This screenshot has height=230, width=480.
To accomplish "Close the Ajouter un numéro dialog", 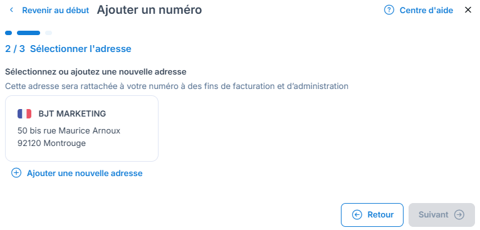I will click(x=467, y=10).
